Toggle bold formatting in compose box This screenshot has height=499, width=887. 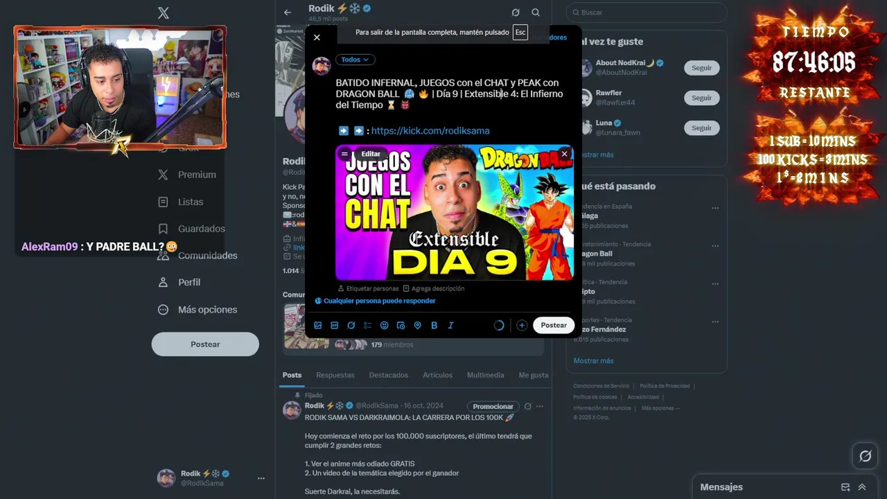point(434,325)
